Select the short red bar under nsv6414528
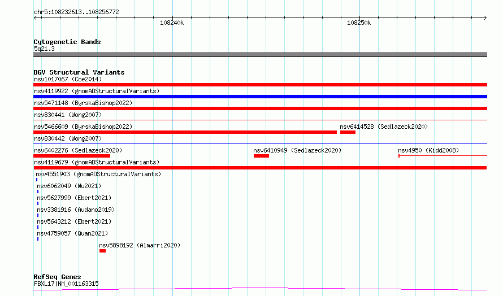The image size is (503, 296). pos(348,132)
